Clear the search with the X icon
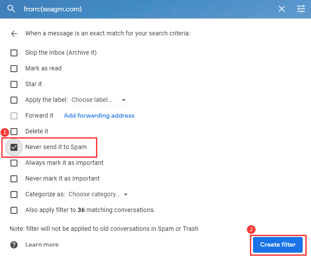The height and width of the screenshot is (261, 311). (282, 9)
